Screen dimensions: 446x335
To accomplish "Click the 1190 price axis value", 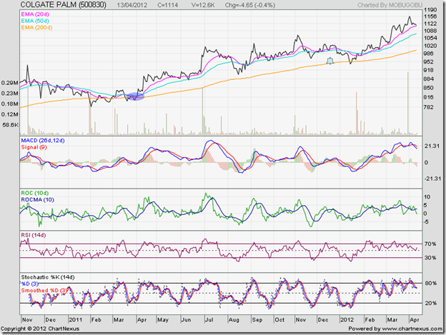I will (430, 10).
